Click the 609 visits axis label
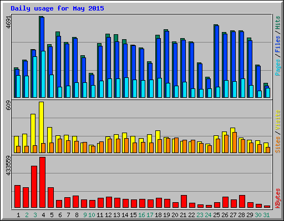Image resolution: width=284 pixels, height=221 pixels. pyautogui.click(x=9, y=106)
